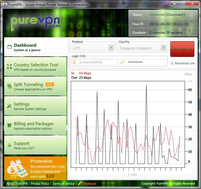Click the Billing shopping cart icon
The height and width of the screenshot is (189, 201).
click(x=9, y=125)
